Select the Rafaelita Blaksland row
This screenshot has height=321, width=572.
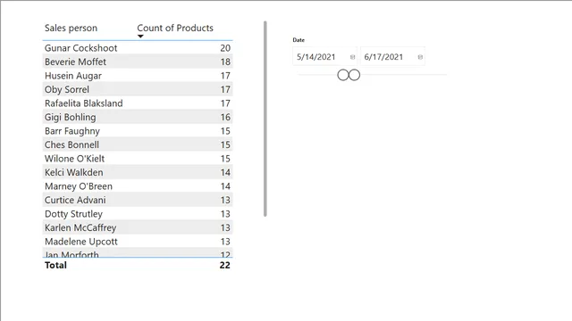pyautogui.click(x=138, y=103)
